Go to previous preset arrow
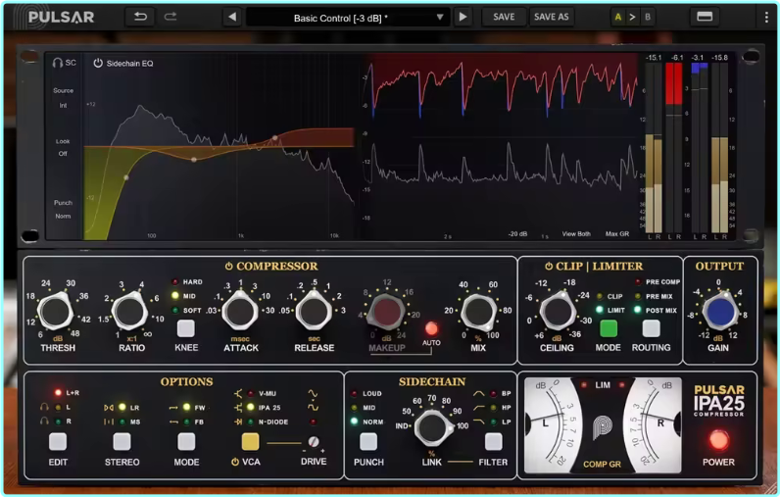The image size is (780, 497). coord(232,17)
